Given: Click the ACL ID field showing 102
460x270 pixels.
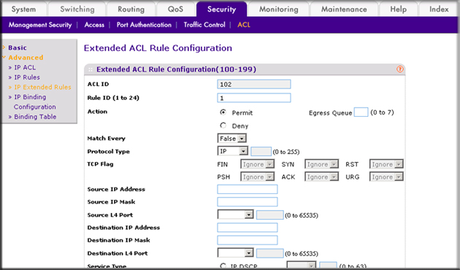Looking at the screenshot, I should click(254, 84).
